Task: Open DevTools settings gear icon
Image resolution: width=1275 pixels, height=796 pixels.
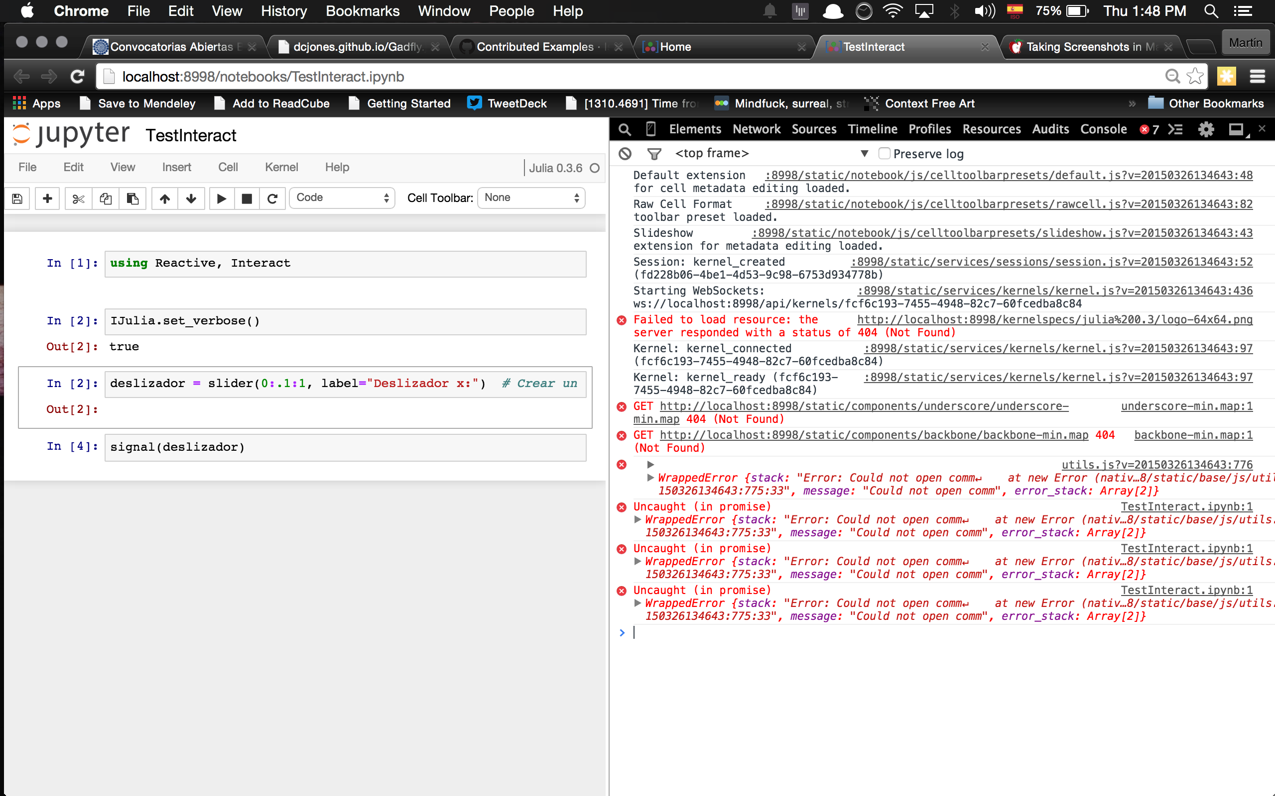Action: click(x=1206, y=129)
